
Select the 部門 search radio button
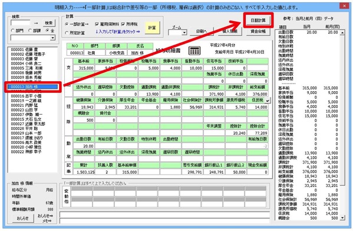coord(13,31)
